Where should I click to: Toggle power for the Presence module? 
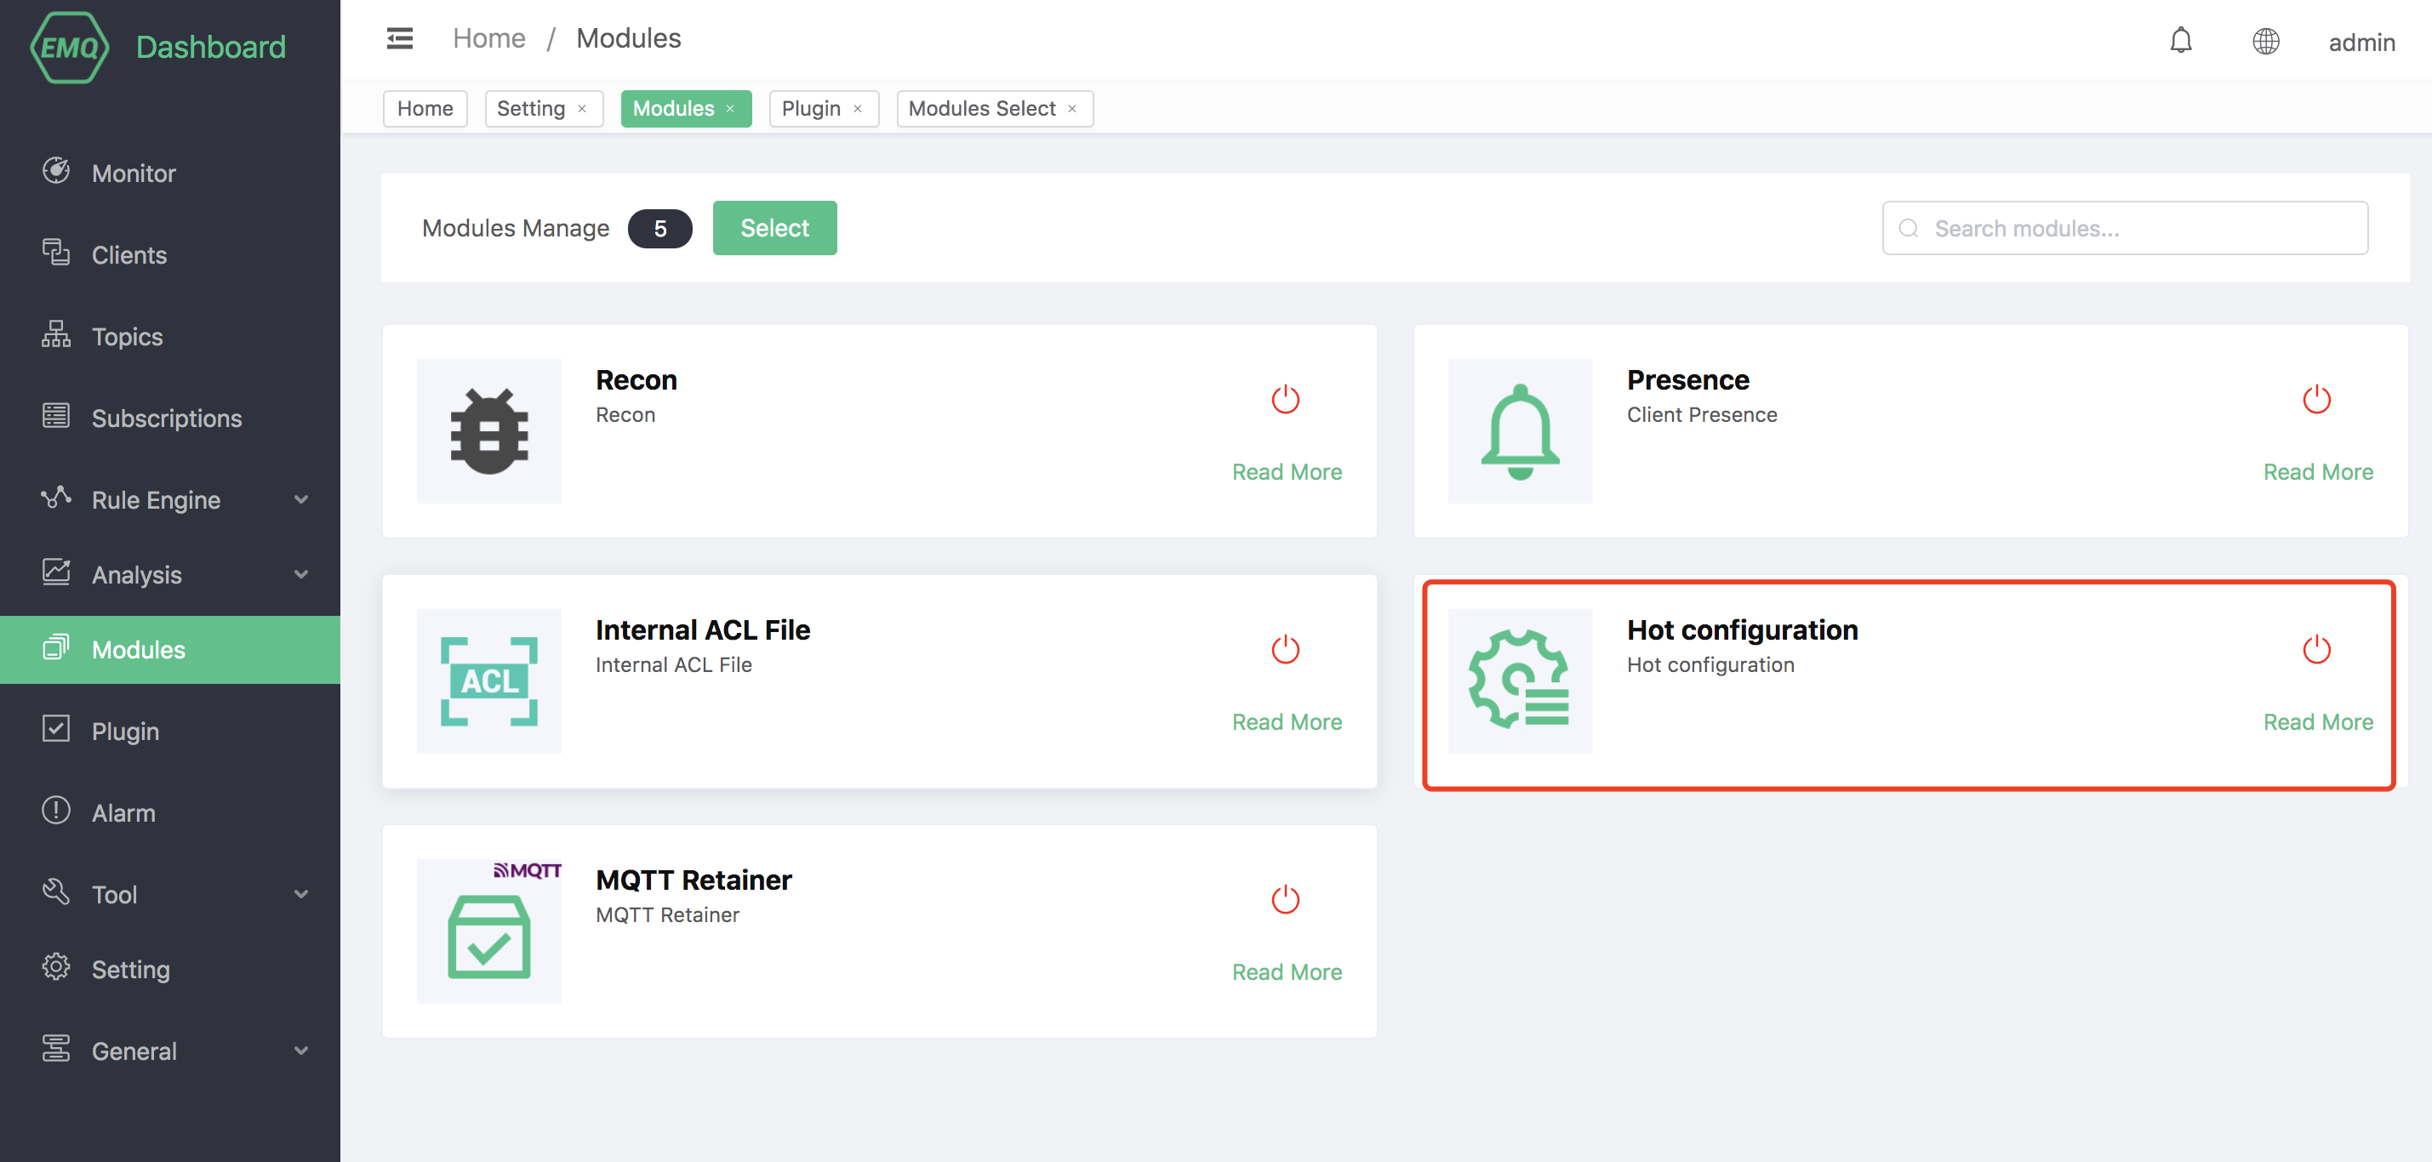2317,399
